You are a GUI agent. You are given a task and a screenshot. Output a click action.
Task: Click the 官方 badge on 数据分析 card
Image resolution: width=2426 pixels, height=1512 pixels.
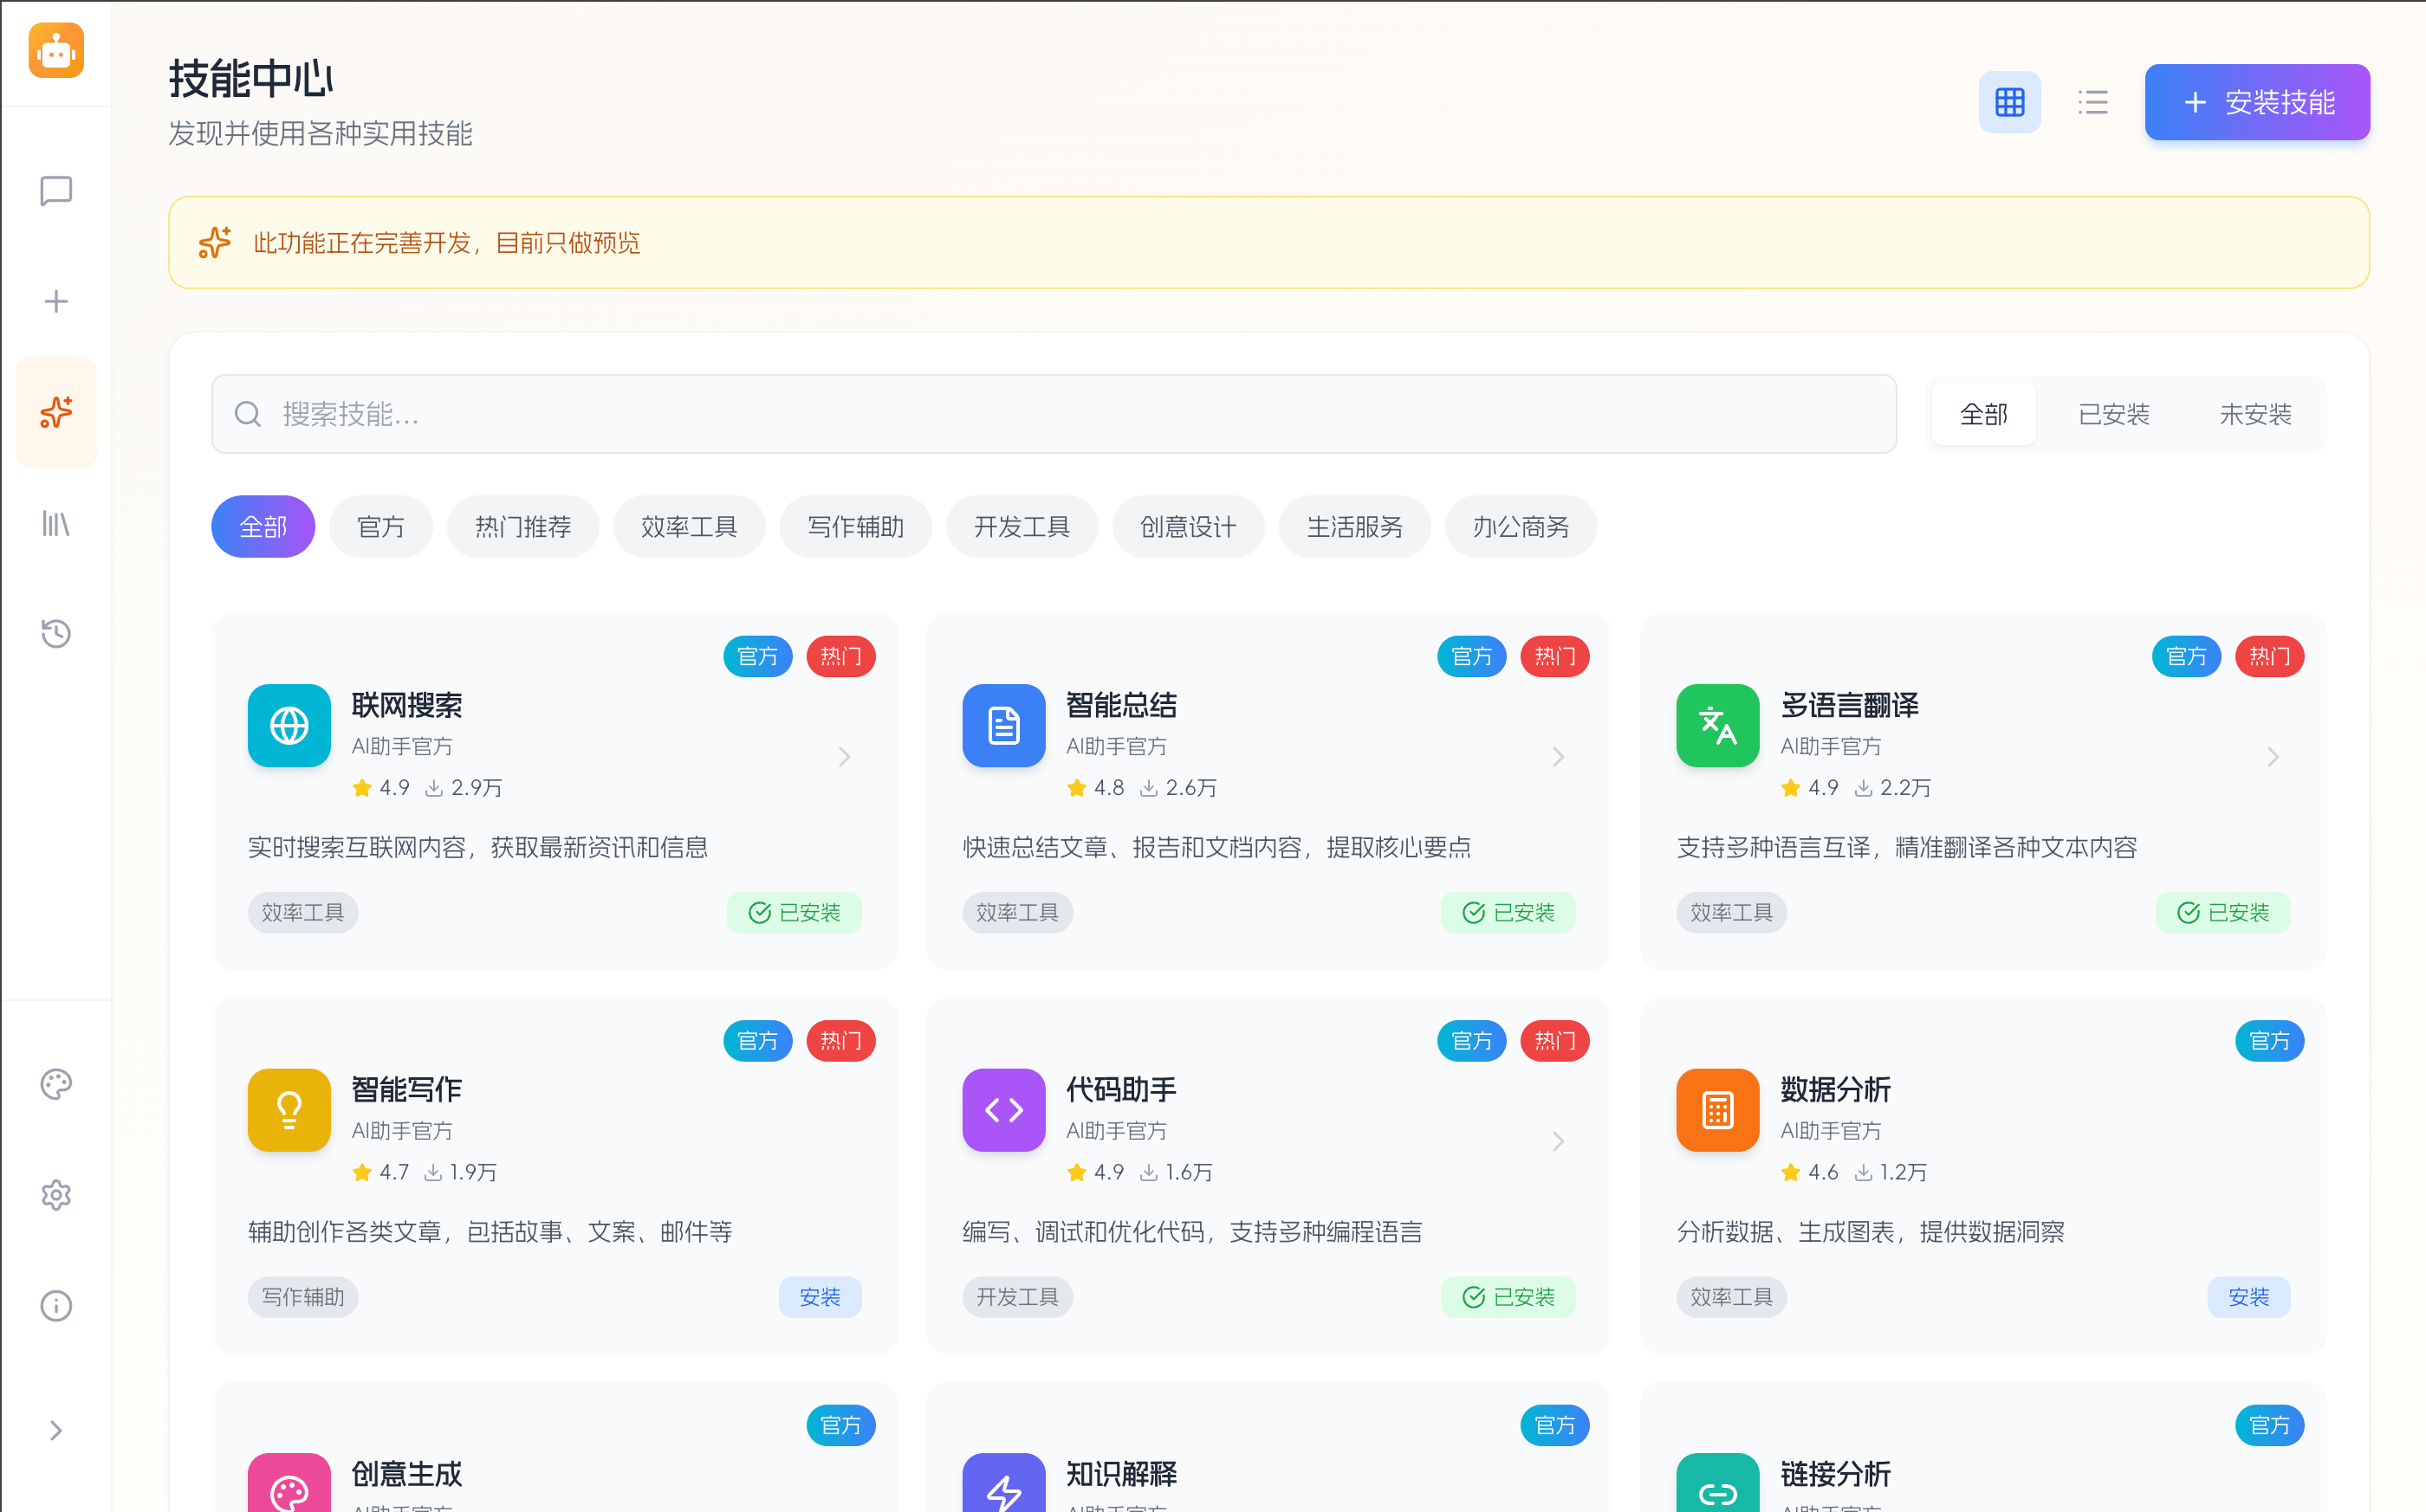[x=2269, y=1041]
